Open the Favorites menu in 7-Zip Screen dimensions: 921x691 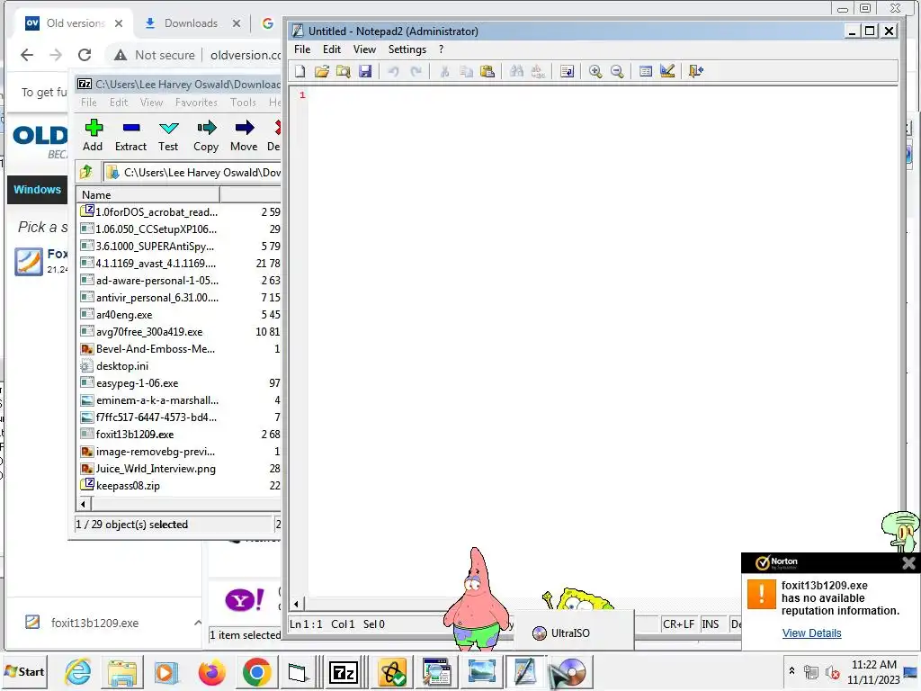pos(196,103)
